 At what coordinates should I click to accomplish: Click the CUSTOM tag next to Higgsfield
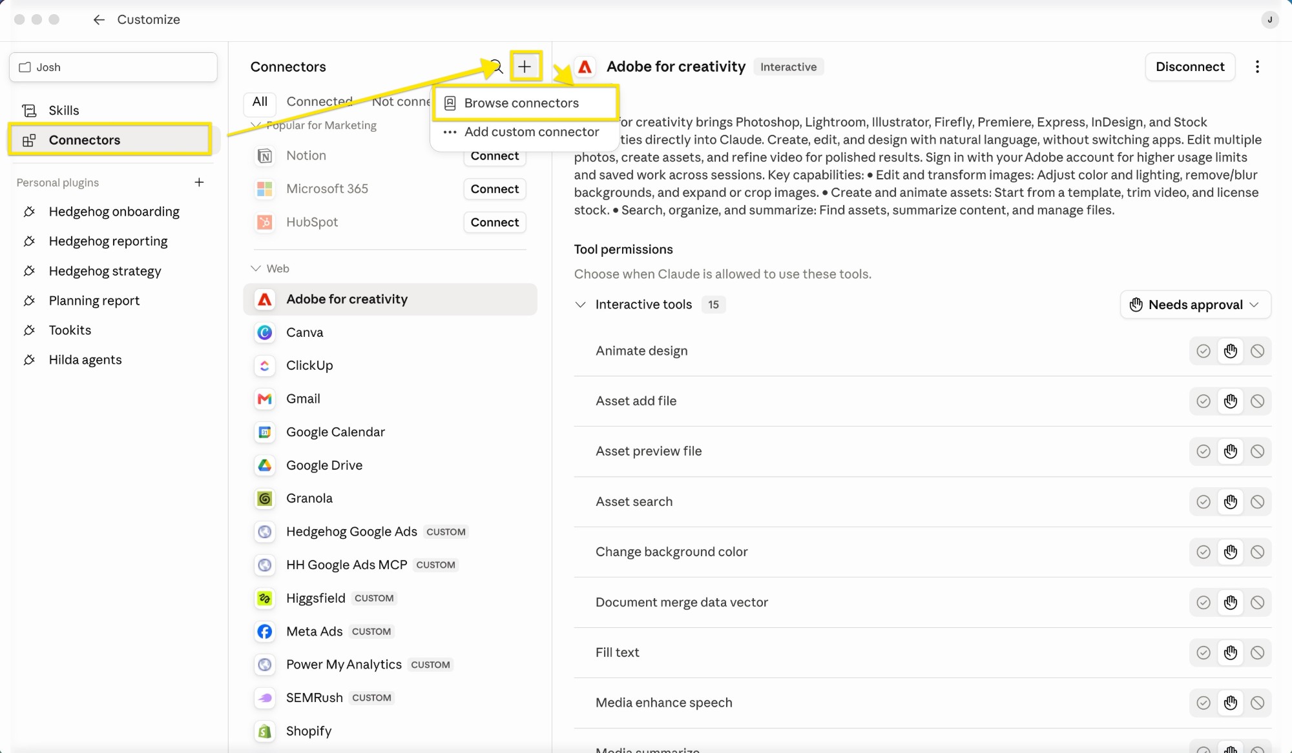click(x=374, y=598)
